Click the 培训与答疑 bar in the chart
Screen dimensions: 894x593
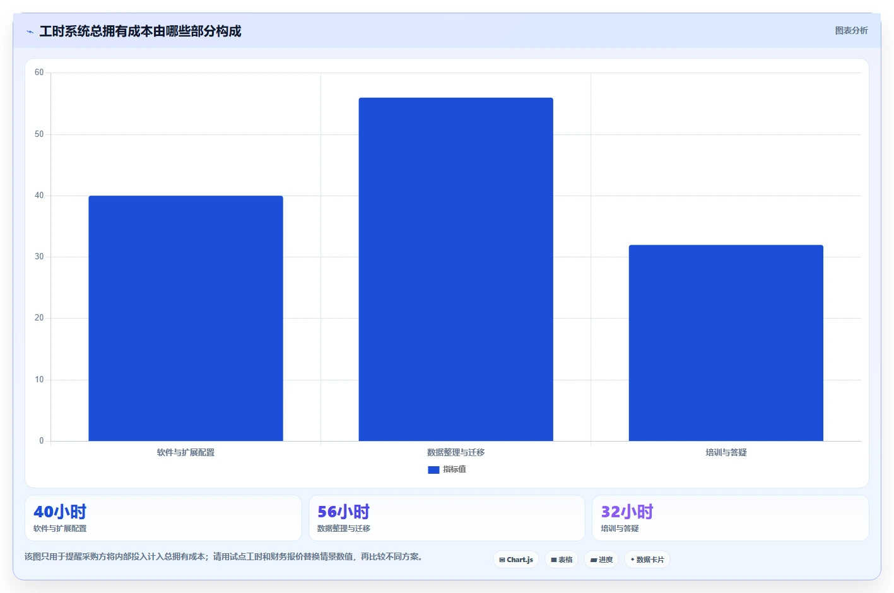tap(726, 343)
